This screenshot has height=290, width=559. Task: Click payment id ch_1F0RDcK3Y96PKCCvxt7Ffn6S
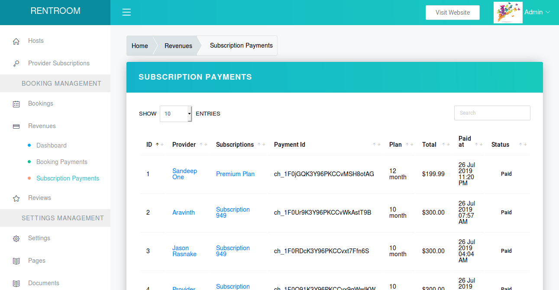pyautogui.click(x=321, y=251)
